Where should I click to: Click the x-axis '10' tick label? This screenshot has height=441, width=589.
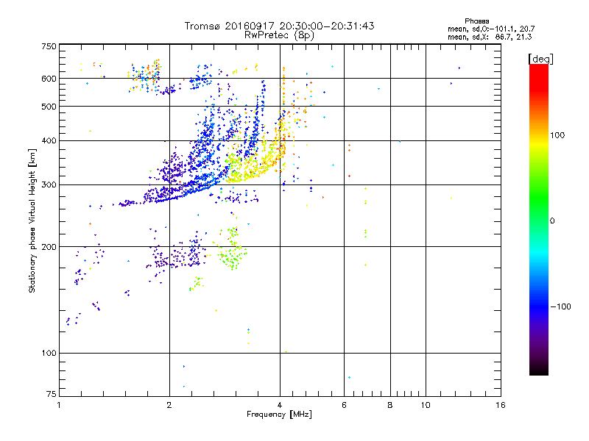[426, 405]
